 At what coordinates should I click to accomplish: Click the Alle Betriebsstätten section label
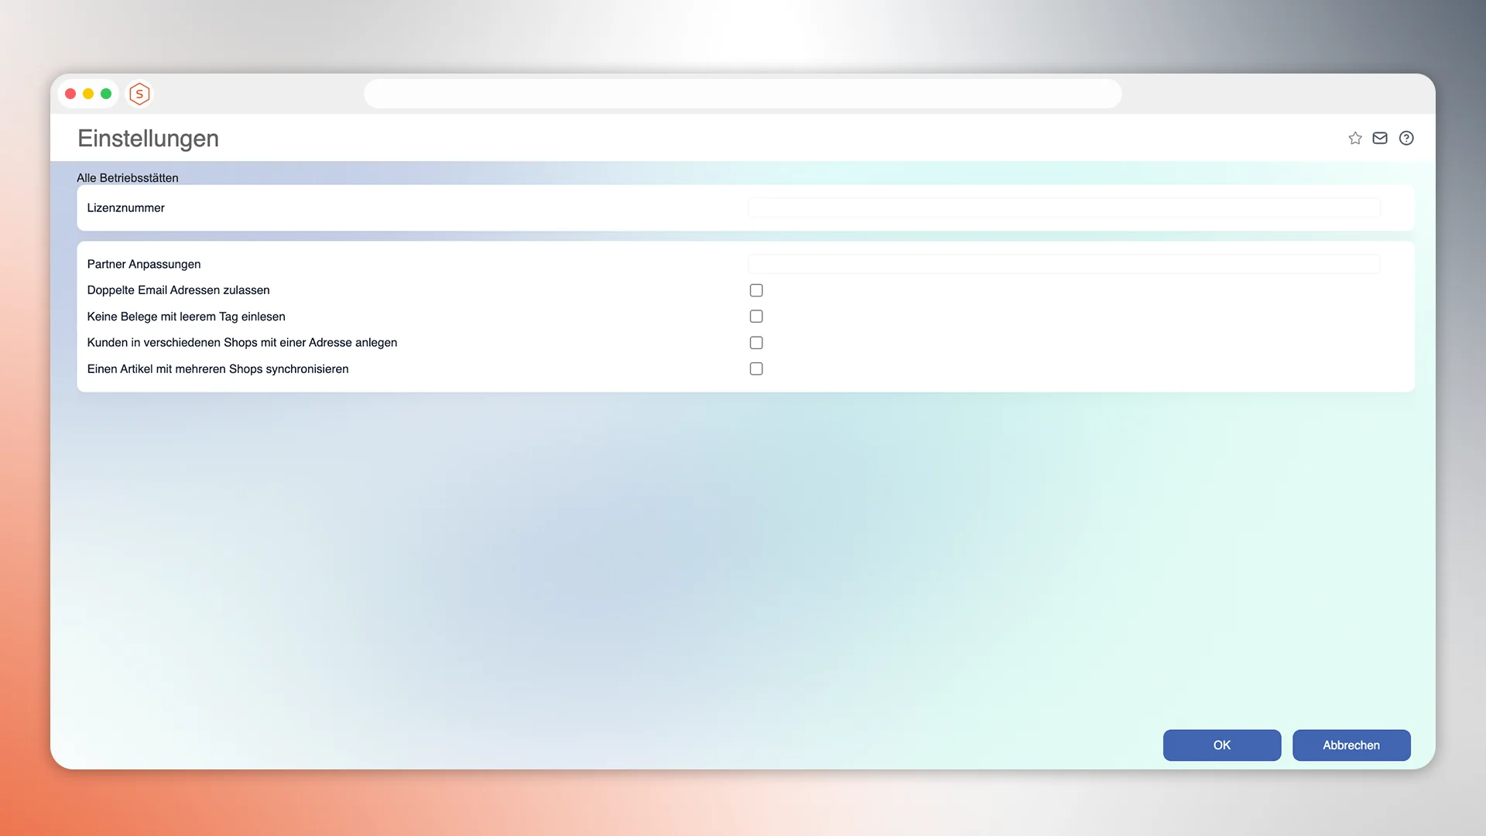[127, 178]
